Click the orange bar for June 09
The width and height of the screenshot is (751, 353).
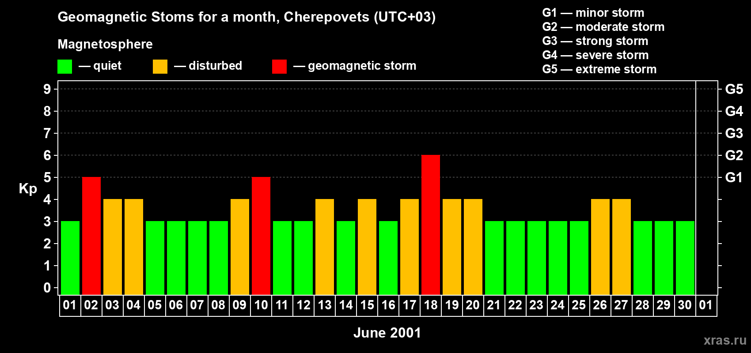[x=240, y=247]
